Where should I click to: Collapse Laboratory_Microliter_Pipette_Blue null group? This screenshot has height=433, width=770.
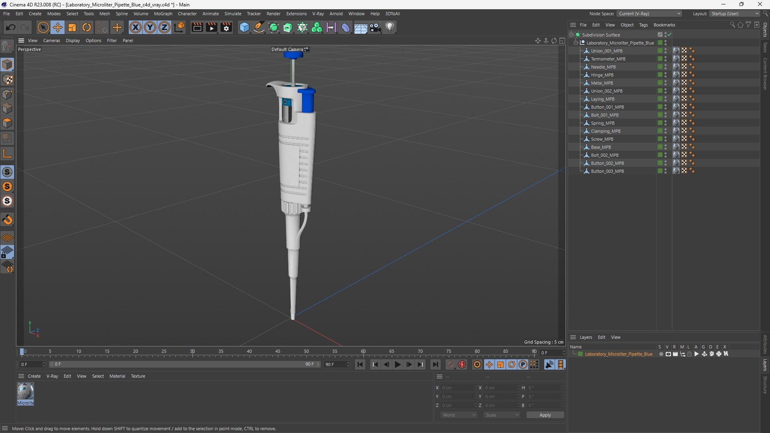coord(575,43)
